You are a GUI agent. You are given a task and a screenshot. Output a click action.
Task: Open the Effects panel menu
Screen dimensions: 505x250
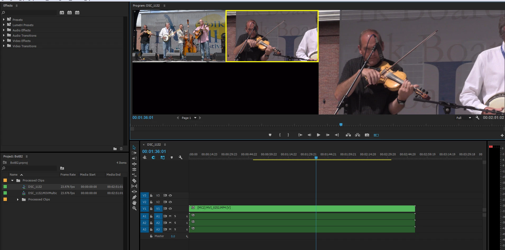click(x=17, y=6)
